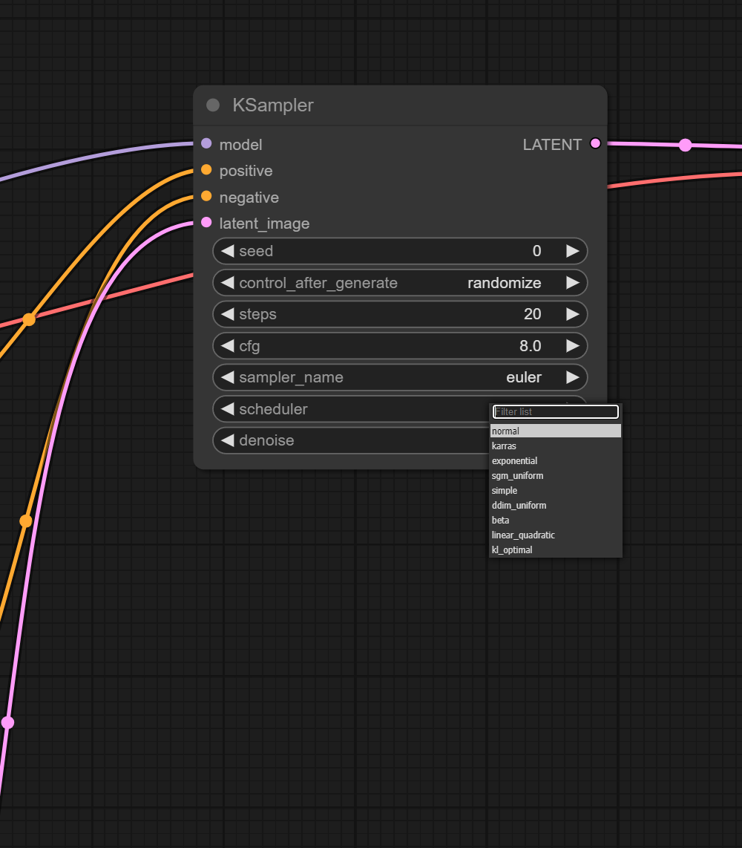Decrease seed with left arrow
Viewport: 742px width, 848px height.
(227, 251)
